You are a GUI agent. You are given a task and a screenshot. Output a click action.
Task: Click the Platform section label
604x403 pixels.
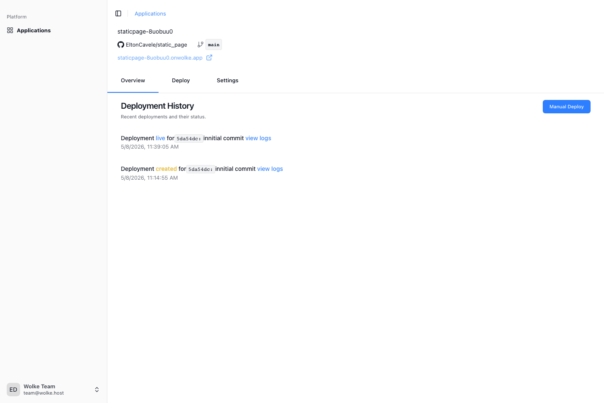pos(17,17)
